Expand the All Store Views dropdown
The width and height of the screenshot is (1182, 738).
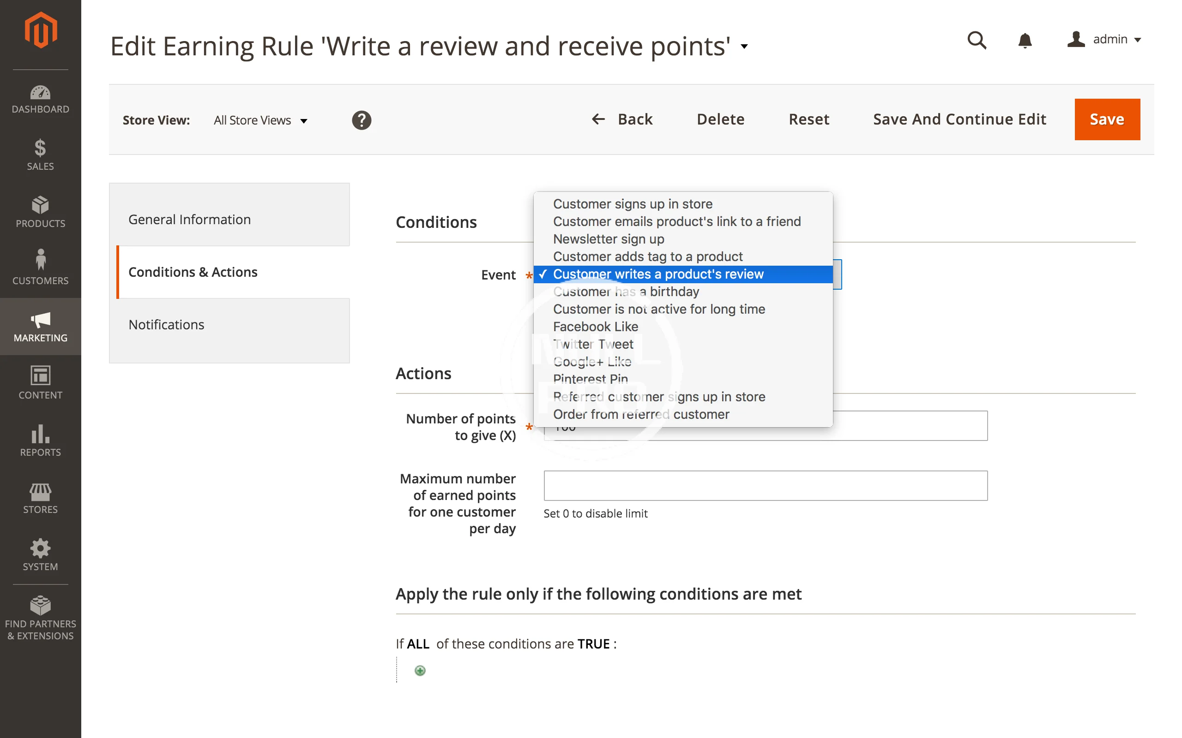(x=261, y=120)
